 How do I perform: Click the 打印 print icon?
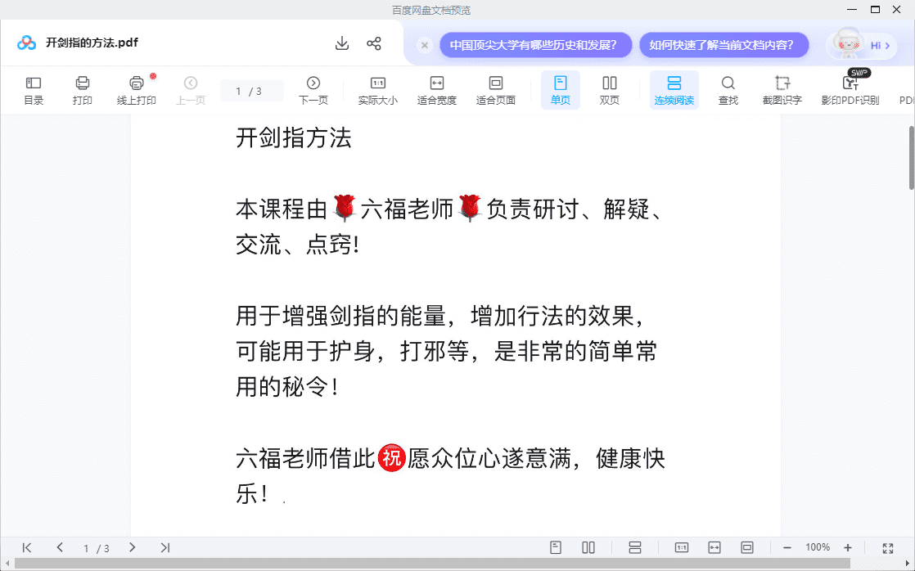pyautogui.click(x=83, y=90)
